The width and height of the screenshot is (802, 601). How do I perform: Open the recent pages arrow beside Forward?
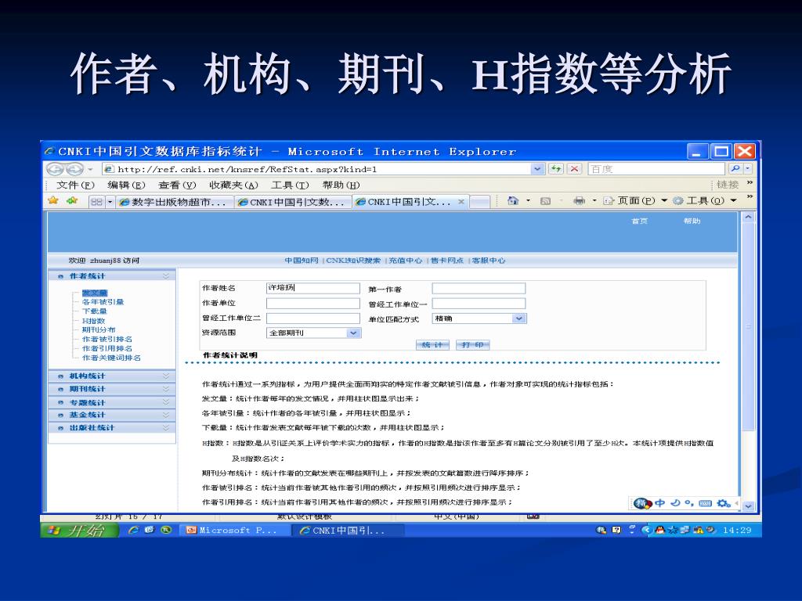pos(90,169)
